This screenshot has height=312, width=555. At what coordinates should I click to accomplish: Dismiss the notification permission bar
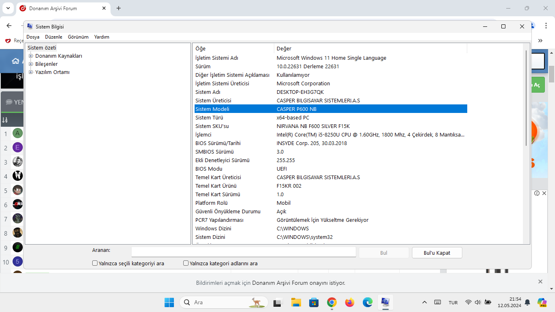pyautogui.click(x=540, y=282)
